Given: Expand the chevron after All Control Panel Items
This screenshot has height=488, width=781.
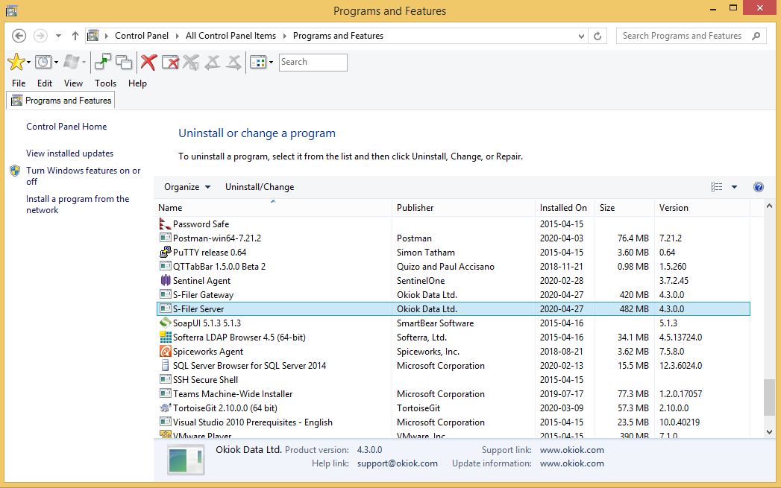Looking at the screenshot, I should coord(285,36).
